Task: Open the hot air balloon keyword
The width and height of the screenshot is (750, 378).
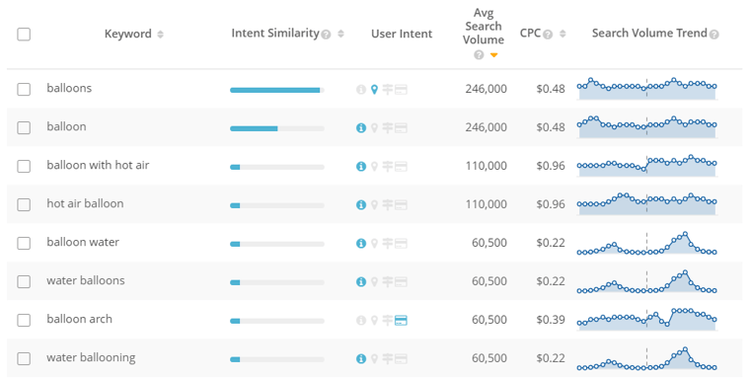Action: (85, 204)
